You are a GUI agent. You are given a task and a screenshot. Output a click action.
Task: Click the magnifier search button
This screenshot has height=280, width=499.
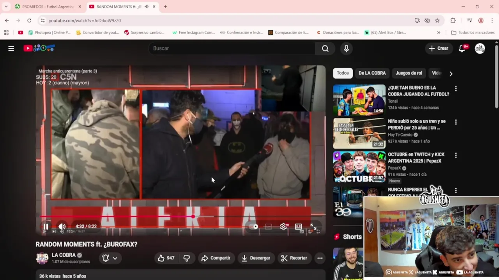(325, 48)
